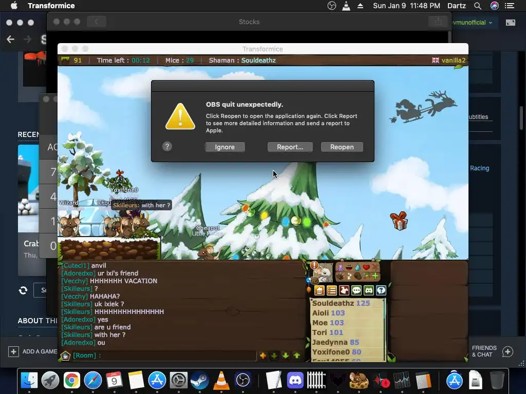Click the Room chat channel house icon
526x394 pixels.
[x=65, y=356]
